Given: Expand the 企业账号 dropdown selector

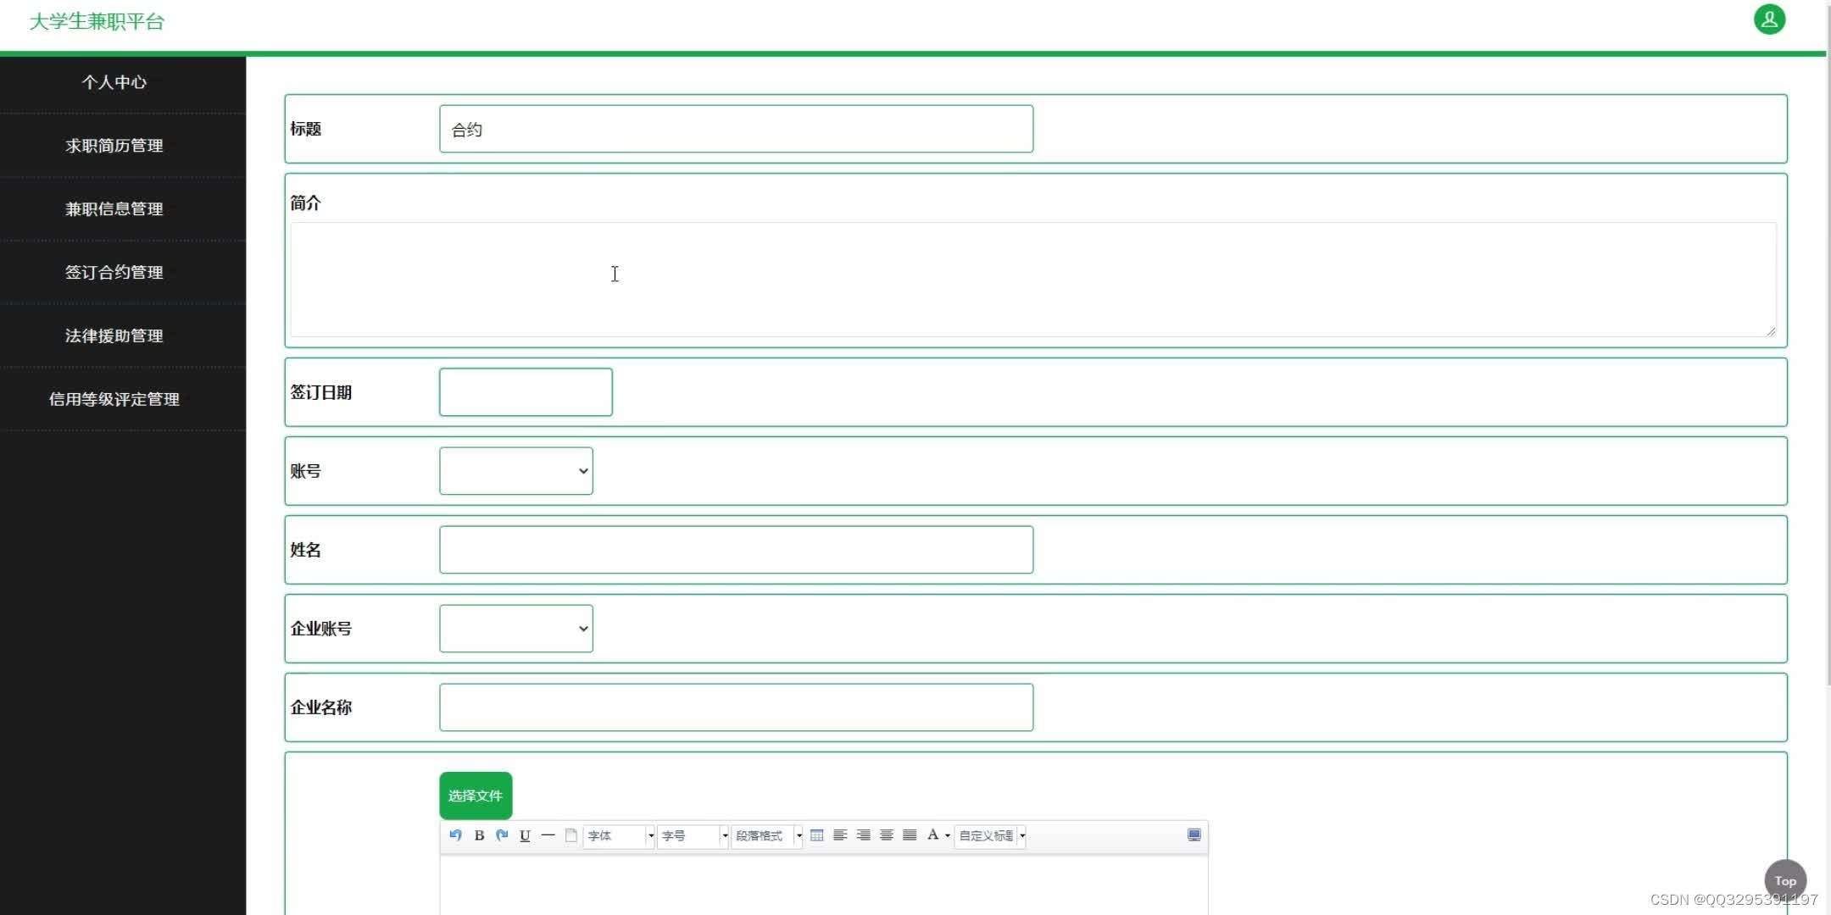Looking at the screenshot, I should click(515, 628).
